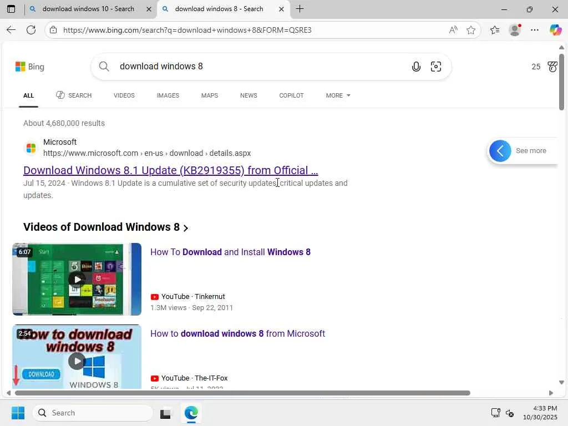The image size is (568, 426).
Task: Open the display tray icon
Action: (x=495, y=413)
